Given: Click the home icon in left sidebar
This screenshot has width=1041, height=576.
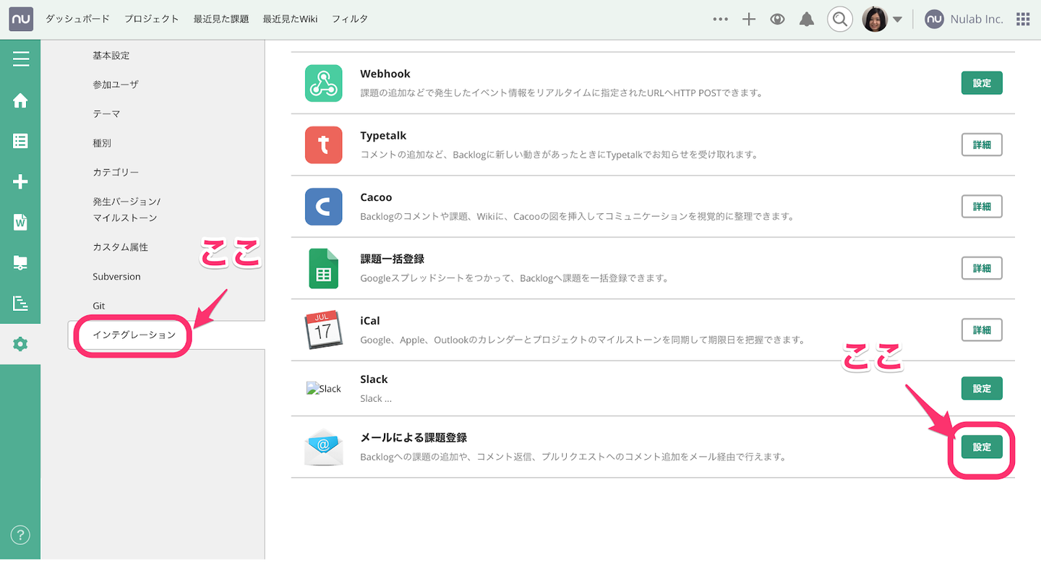Looking at the screenshot, I should point(20,100).
